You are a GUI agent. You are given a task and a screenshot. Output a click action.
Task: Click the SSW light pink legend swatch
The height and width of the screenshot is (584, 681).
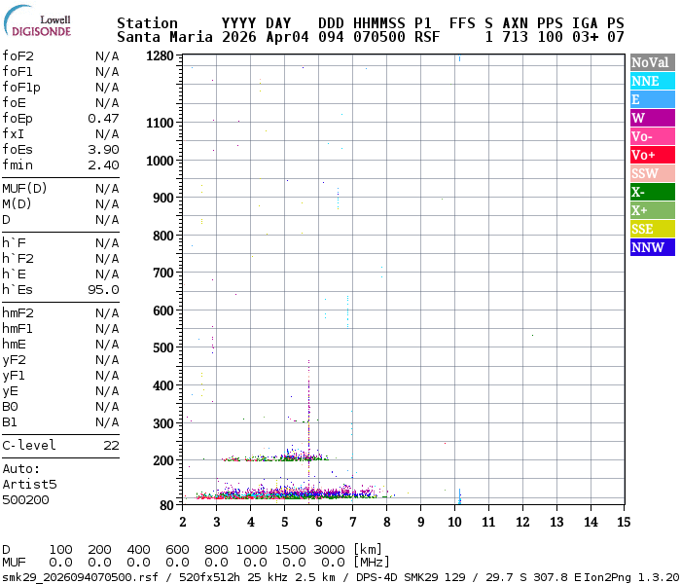click(651, 173)
